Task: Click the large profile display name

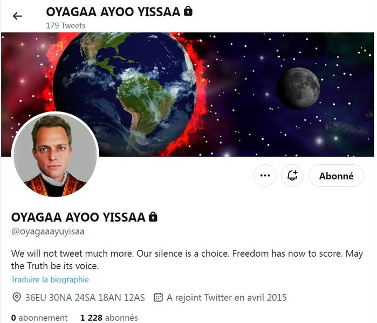Action: (x=78, y=217)
